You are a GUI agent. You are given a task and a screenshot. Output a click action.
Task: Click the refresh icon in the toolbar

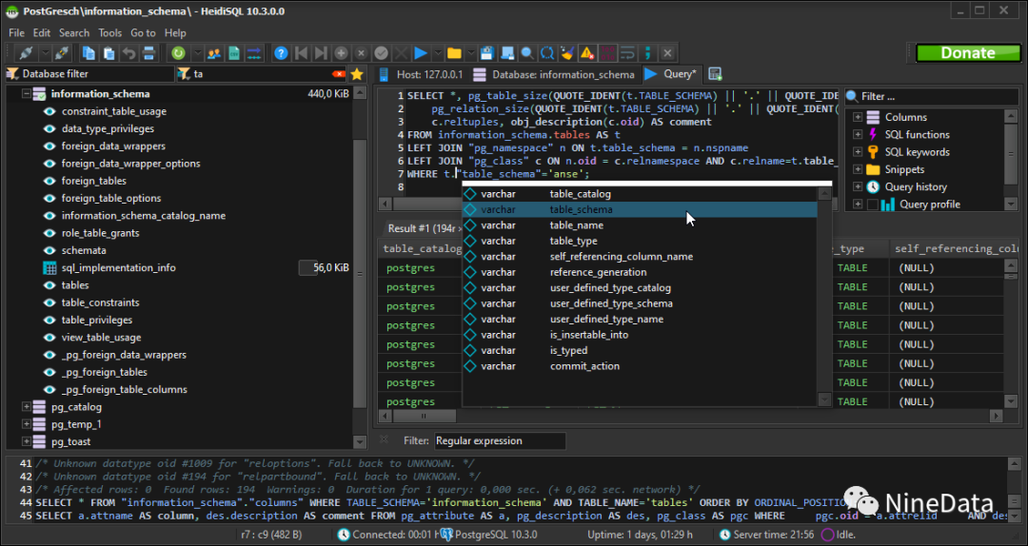(180, 53)
